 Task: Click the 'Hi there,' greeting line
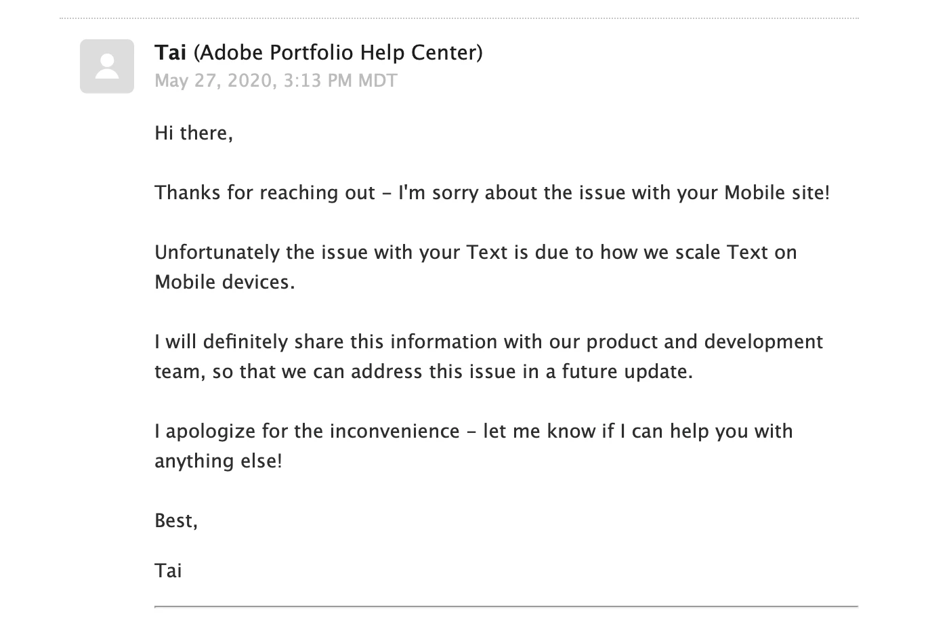click(194, 133)
